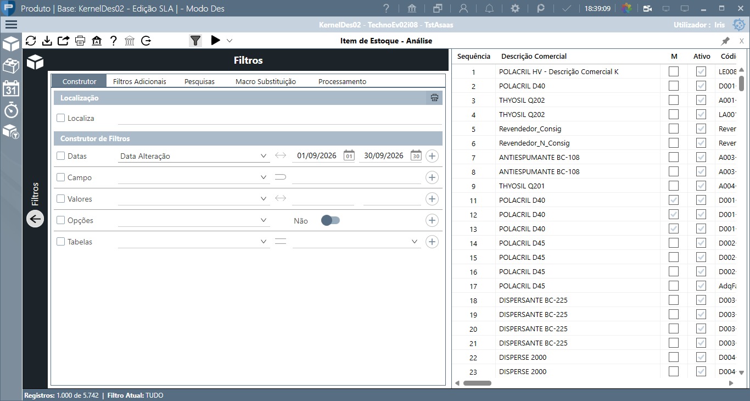Expand the Data Alteração dropdown

click(x=194, y=156)
